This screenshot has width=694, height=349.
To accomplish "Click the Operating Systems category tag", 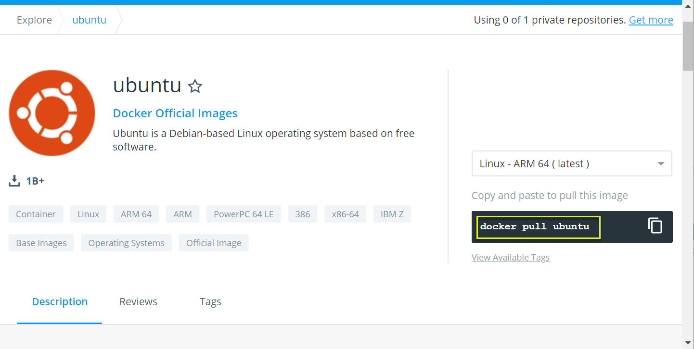I will coord(126,243).
